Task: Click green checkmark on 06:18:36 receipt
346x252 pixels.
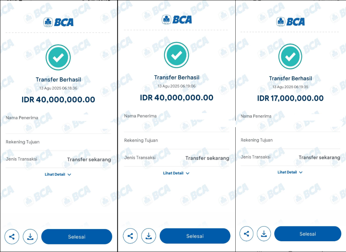Action: pos(58,57)
